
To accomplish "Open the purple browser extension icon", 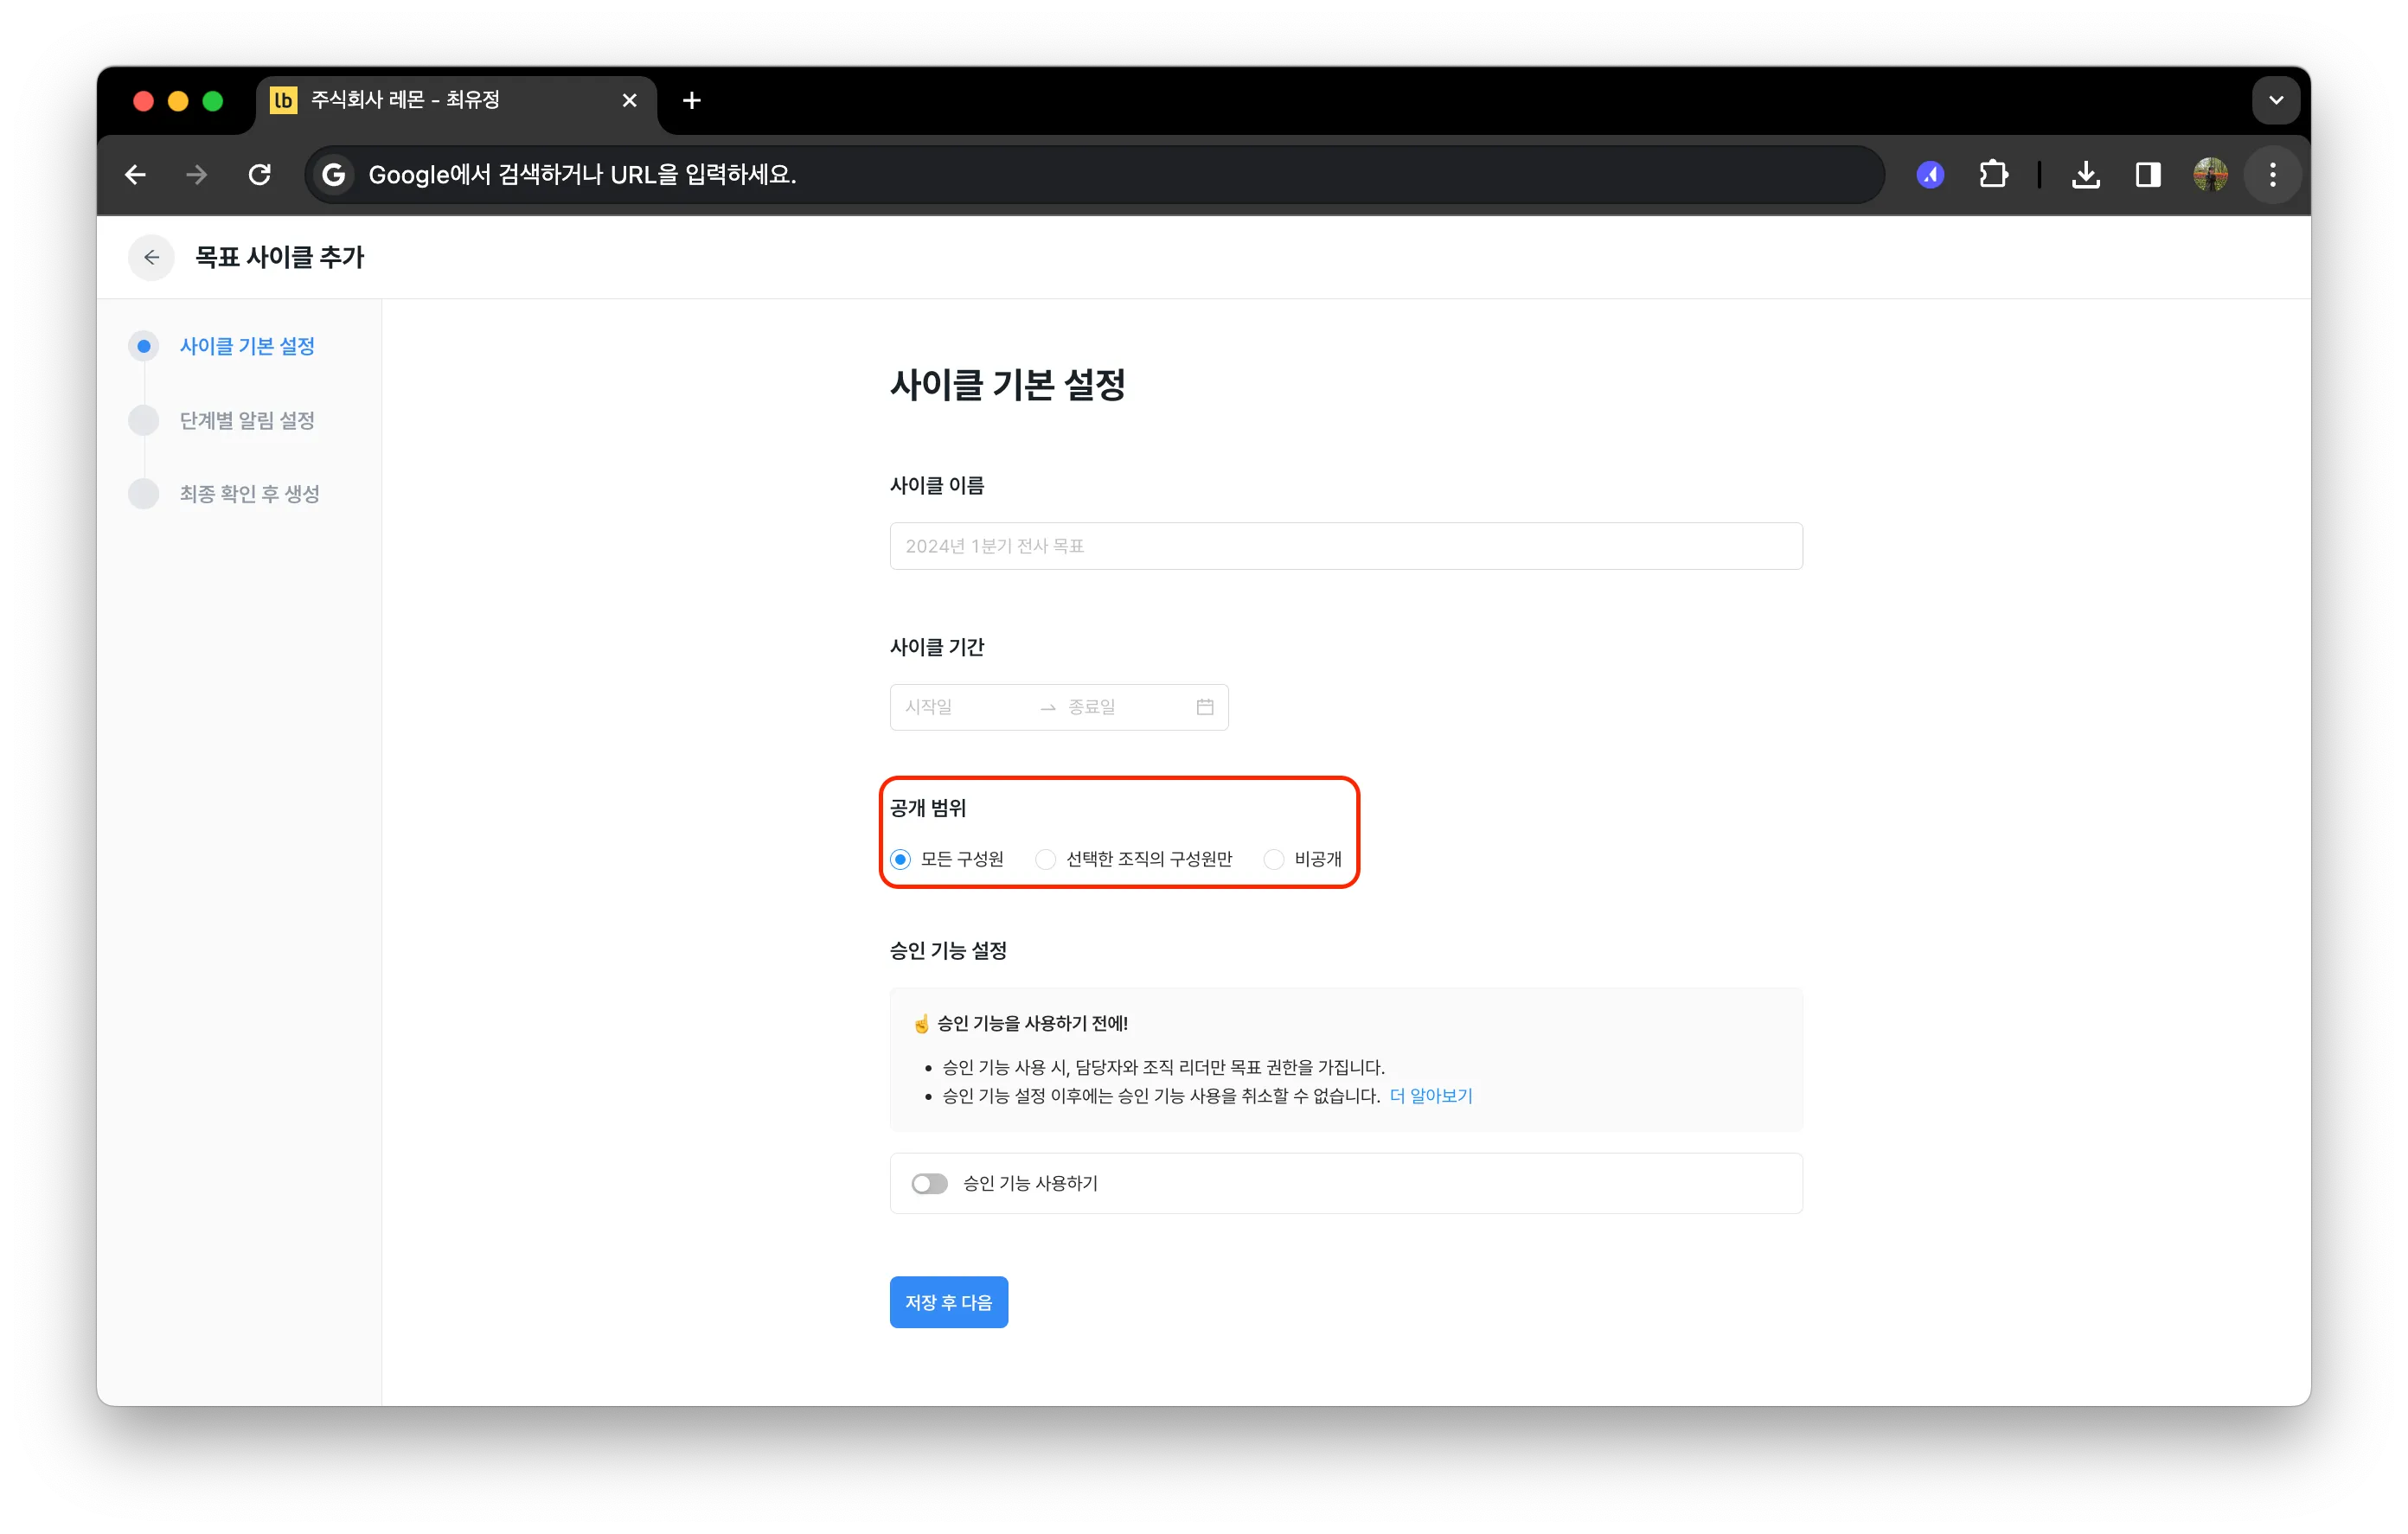I will click(1930, 175).
